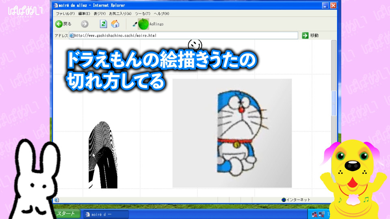Minimize the Internet Xplorer window
Image resolution: width=390 pixels, height=219 pixels.
coord(325,5)
